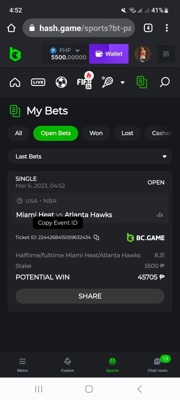Select the tennis racket sport icon
Viewport: 180px width, 400px height.
pos(107,82)
